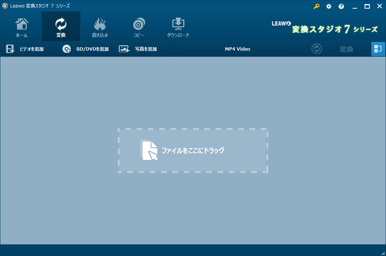Maximize the Leawo window
The width and height of the screenshot is (386, 256).
367,6
